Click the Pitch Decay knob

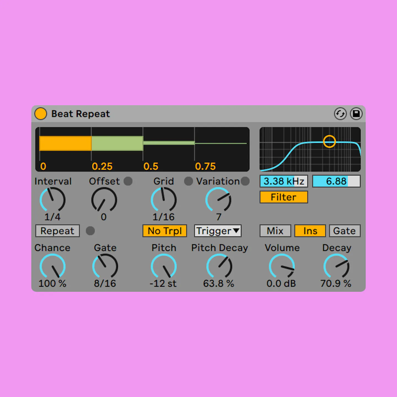219,266
